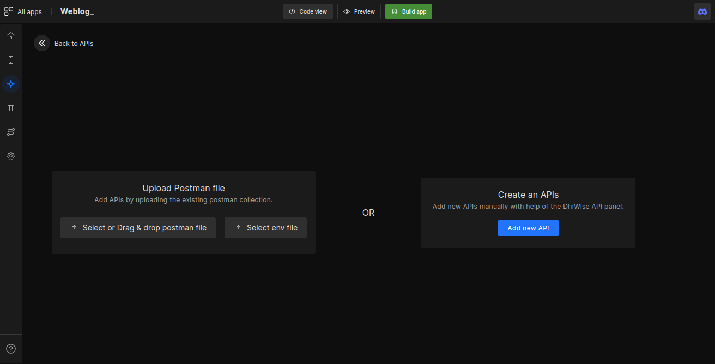The height and width of the screenshot is (364, 715).
Task: Click the green Build app button
Action: [408, 11]
